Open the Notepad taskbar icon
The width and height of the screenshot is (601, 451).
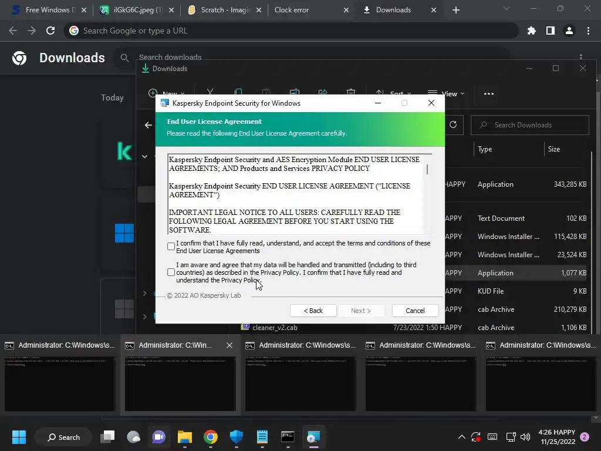point(262,437)
